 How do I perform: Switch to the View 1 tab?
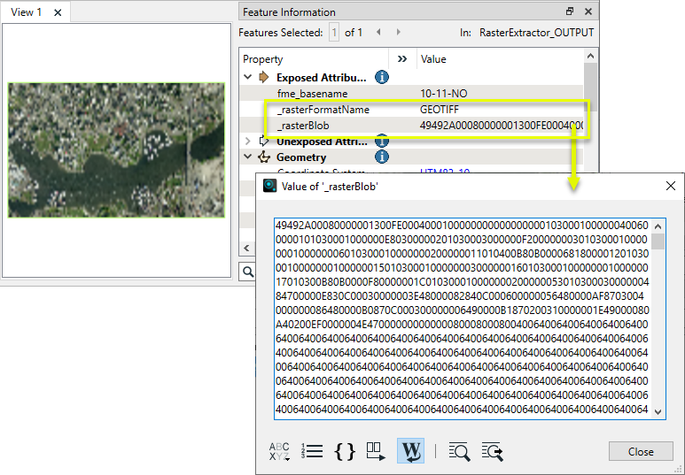pos(27,12)
